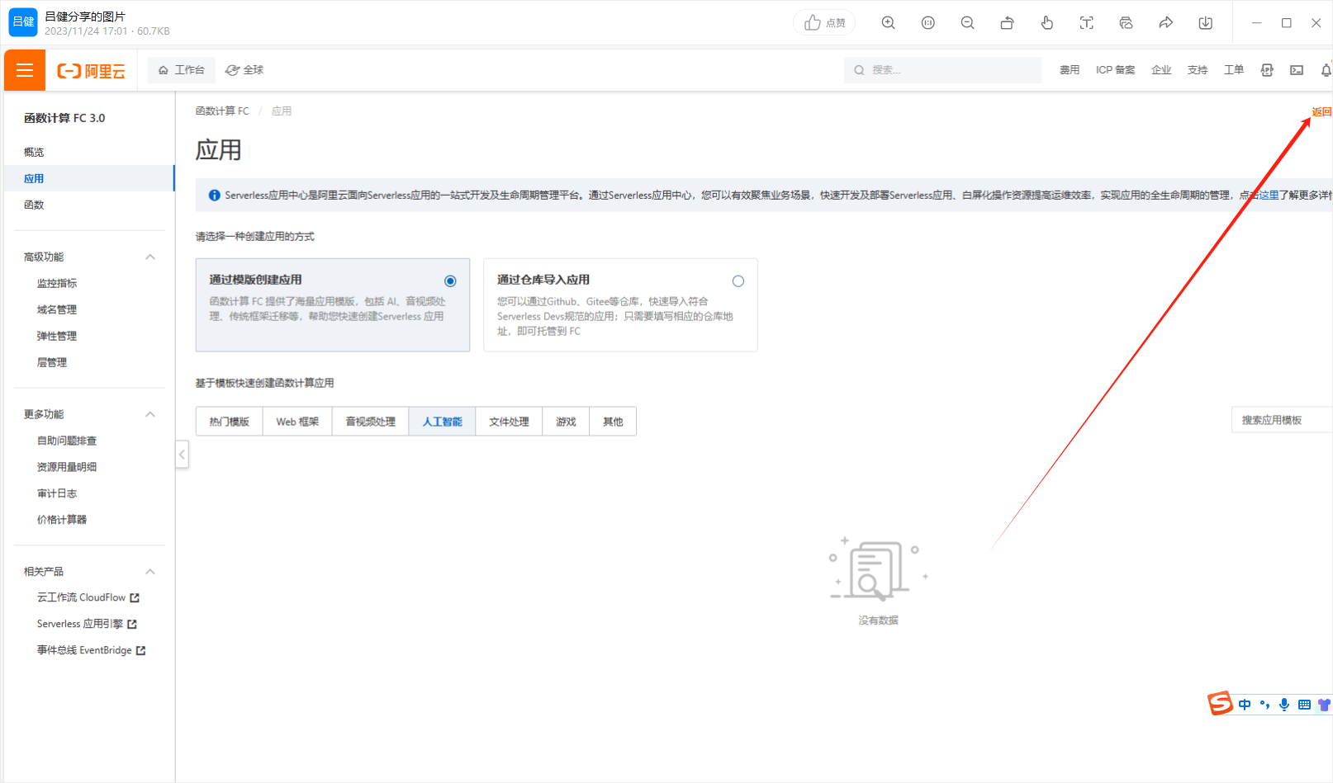Open the orange hamburger menu

(25, 70)
